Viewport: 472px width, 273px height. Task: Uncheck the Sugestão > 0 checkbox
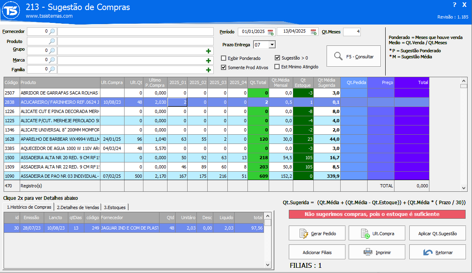(x=278, y=58)
